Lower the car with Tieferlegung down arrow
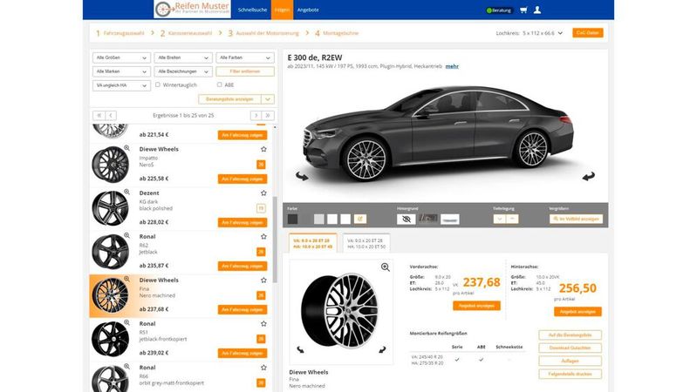The width and height of the screenshot is (697, 392). click(x=499, y=219)
